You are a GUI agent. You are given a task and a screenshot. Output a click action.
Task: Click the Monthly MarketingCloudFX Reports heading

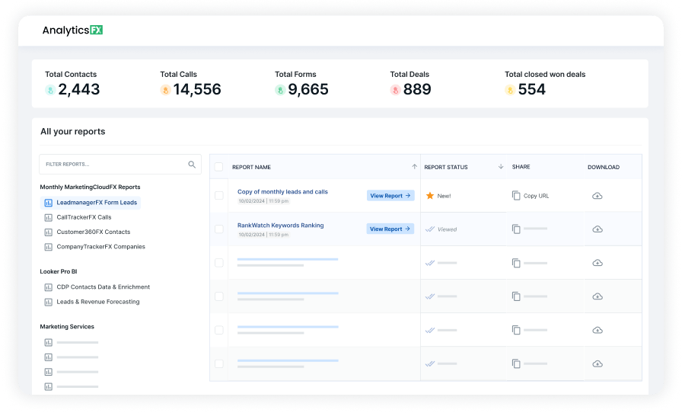pyautogui.click(x=90, y=187)
